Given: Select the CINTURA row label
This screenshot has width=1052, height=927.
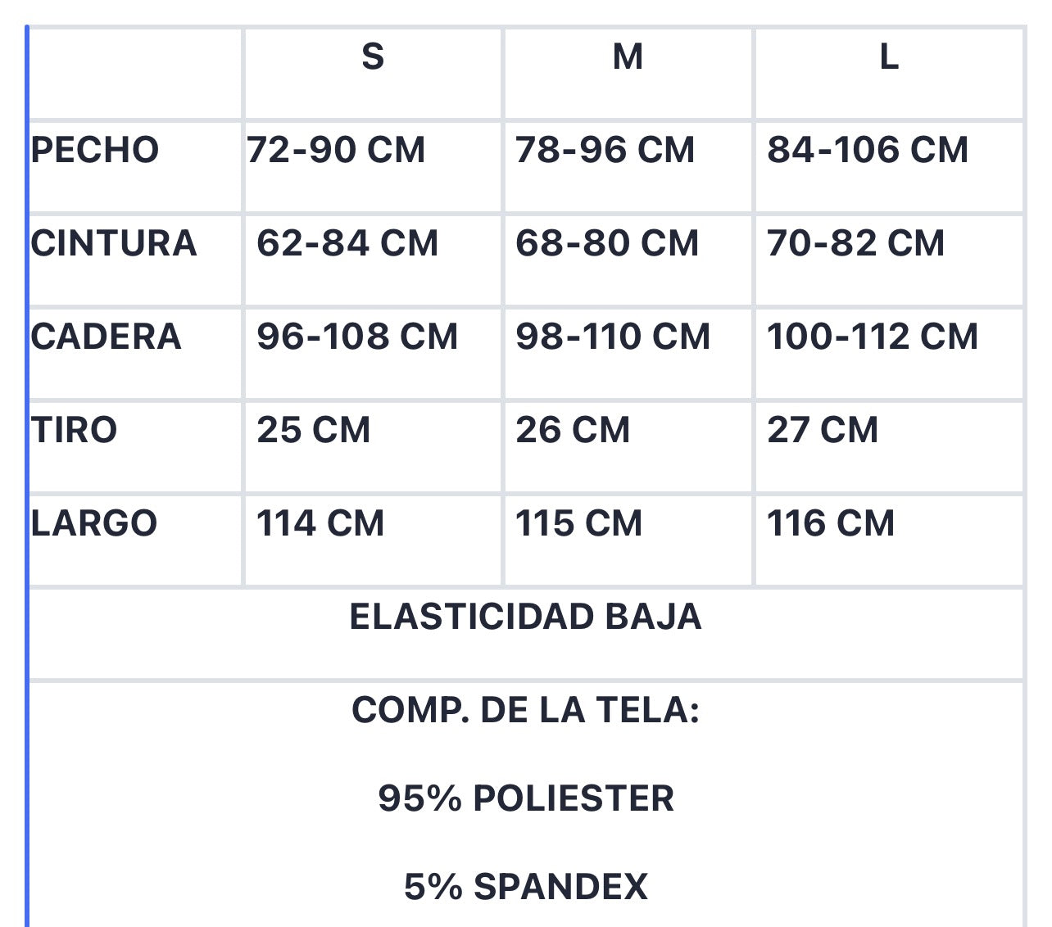Looking at the screenshot, I should pos(114,243).
